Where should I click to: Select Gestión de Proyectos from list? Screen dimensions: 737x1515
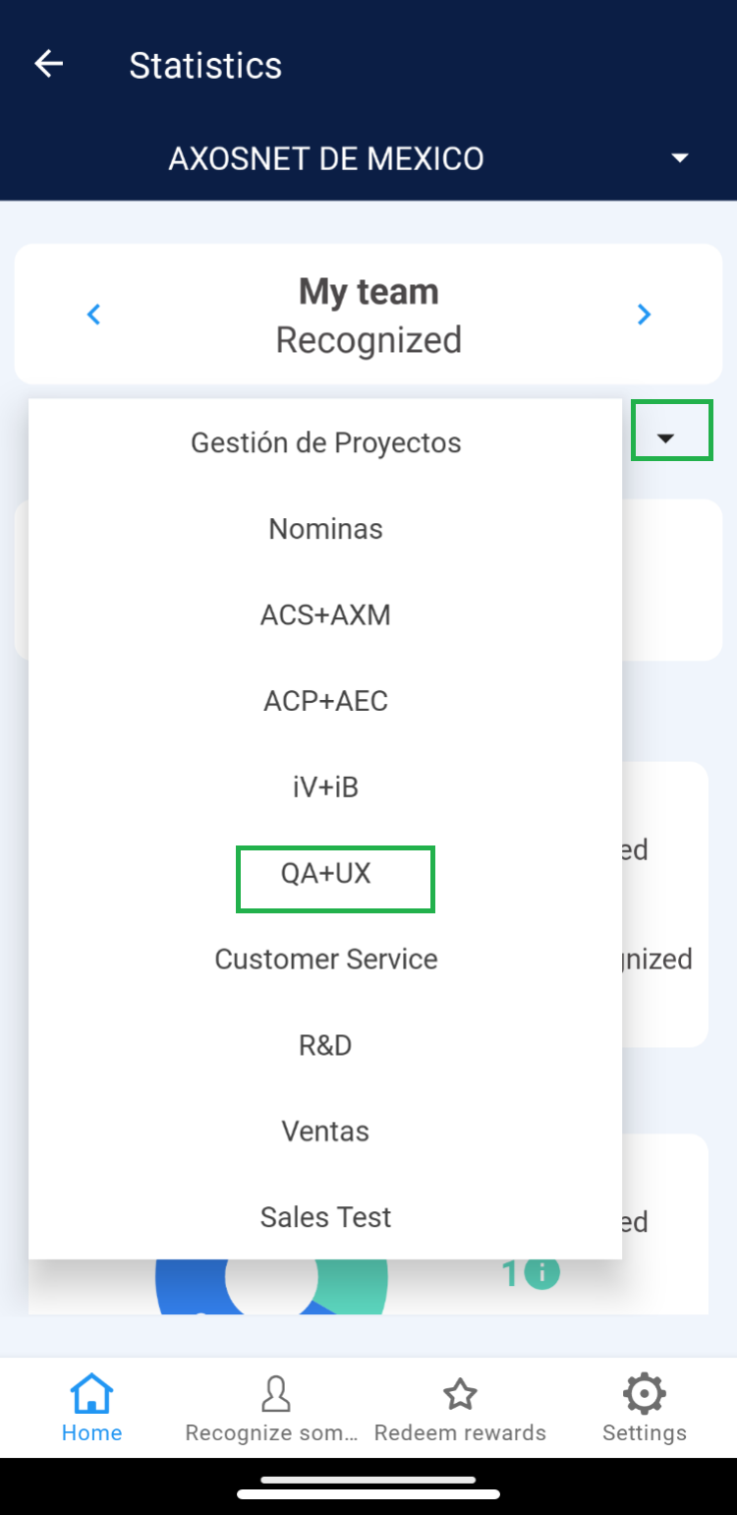coord(325,442)
